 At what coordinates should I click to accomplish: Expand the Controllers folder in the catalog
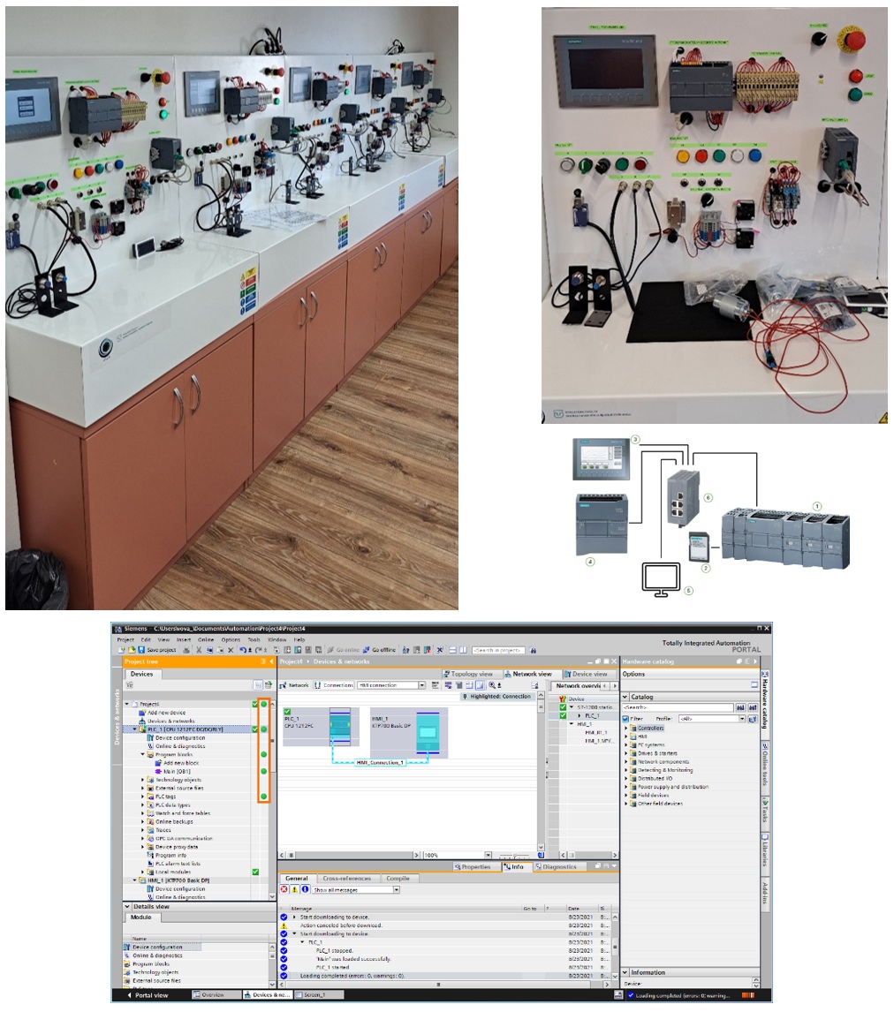(626, 729)
